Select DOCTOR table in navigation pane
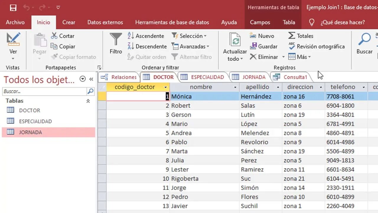This screenshot has height=213, width=378. point(48,110)
